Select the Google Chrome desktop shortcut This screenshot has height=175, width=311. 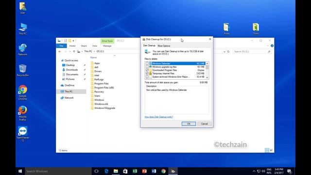(x=23, y=92)
